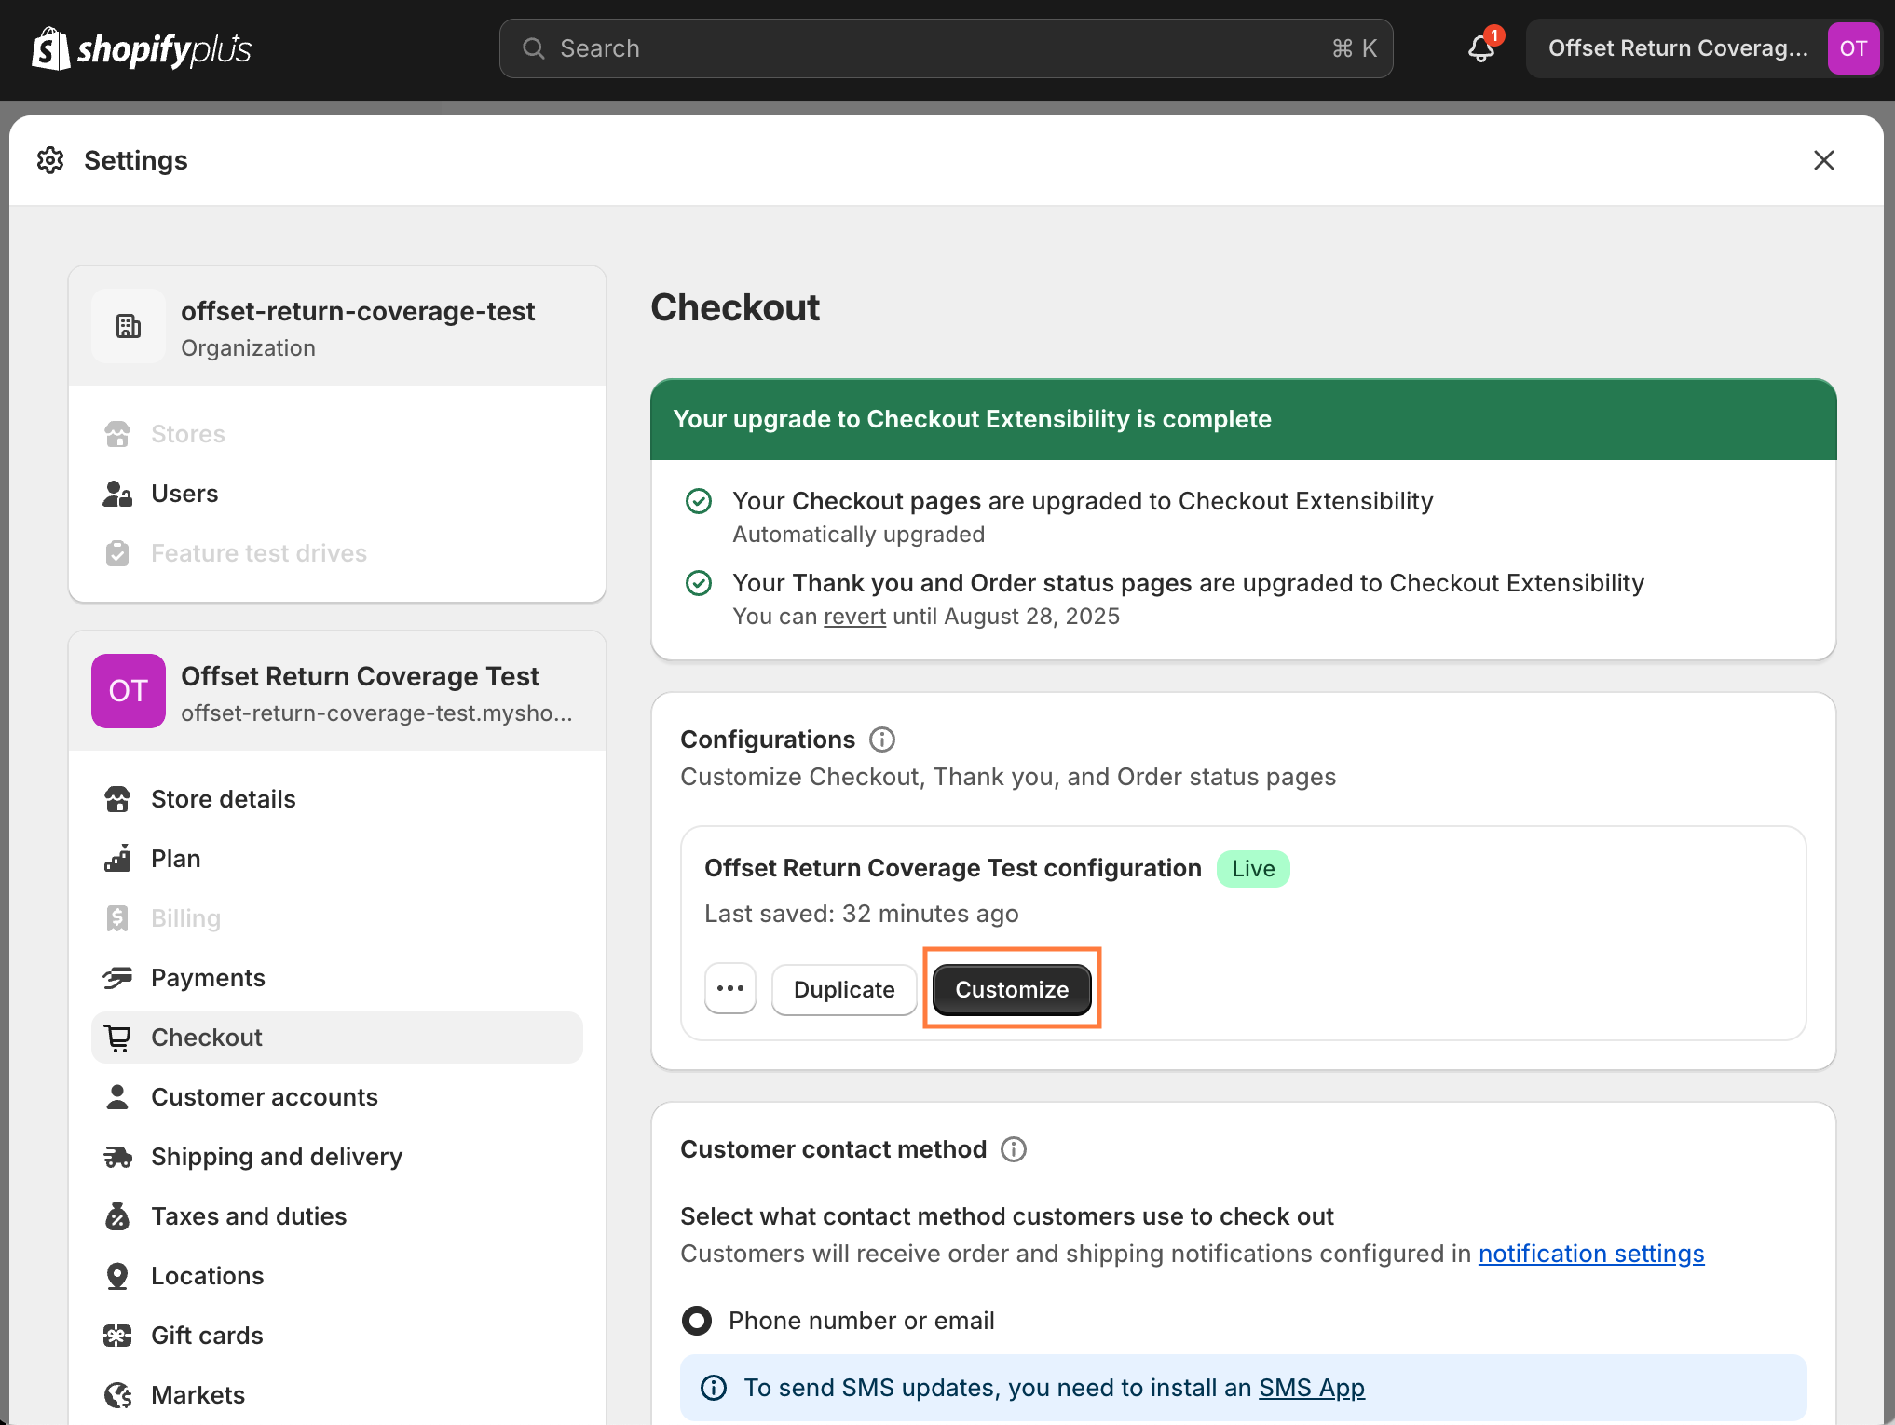The height and width of the screenshot is (1425, 1895).
Task: Go to Shipping and delivery settings
Action: 277,1157
